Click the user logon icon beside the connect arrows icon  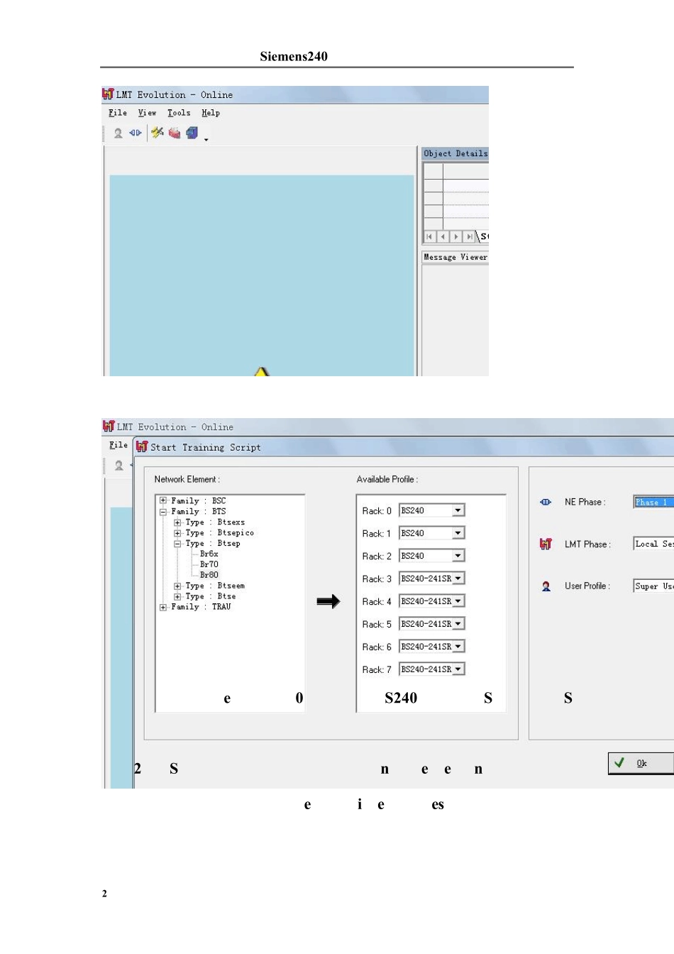pyautogui.click(x=118, y=133)
